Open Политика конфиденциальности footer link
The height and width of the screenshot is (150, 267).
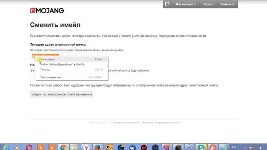coord(161,122)
